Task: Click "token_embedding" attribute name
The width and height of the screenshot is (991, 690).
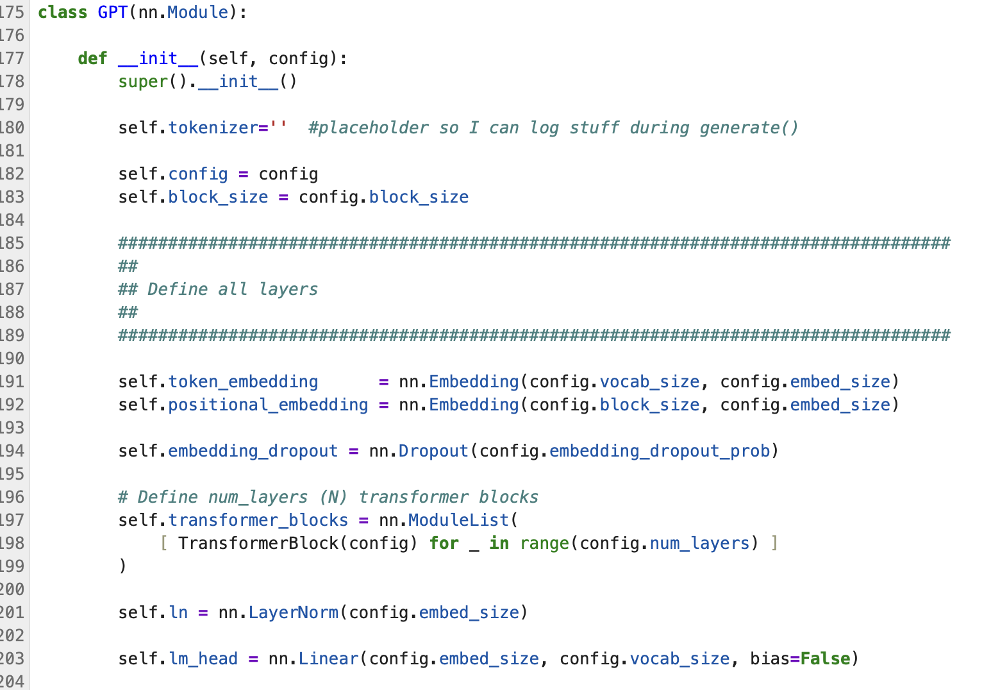Action: [243, 382]
